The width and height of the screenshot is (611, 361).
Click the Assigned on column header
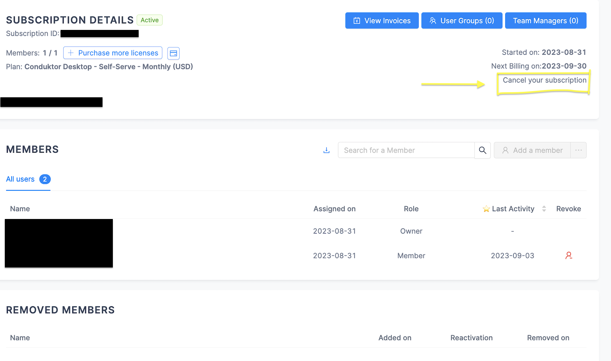click(334, 209)
